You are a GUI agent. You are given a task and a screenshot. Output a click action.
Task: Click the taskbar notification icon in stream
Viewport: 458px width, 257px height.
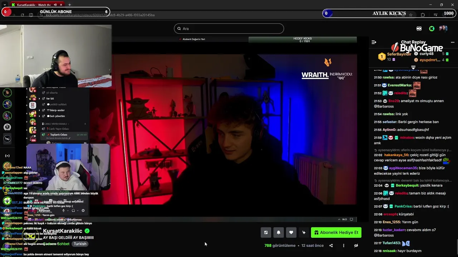[351, 219]
